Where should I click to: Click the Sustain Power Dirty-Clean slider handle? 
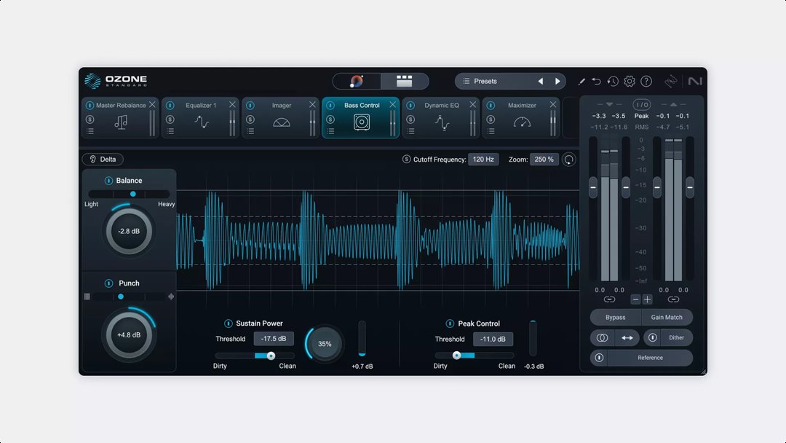(271, 356)
